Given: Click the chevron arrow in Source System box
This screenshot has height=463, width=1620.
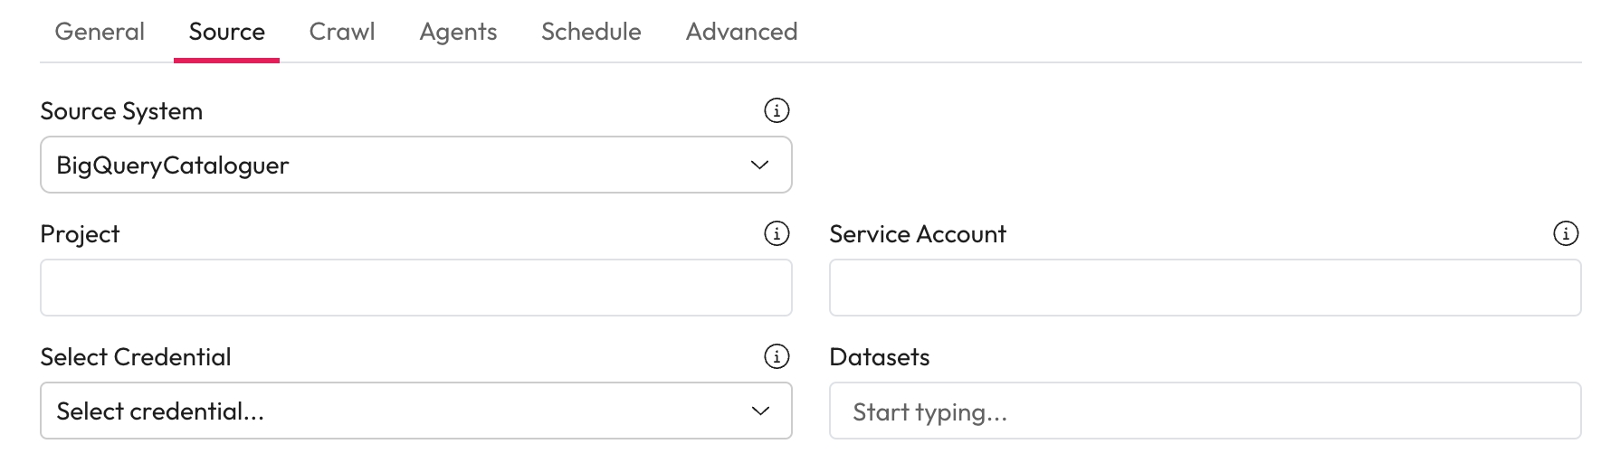Looking at the screenshot, I should 760,165.
